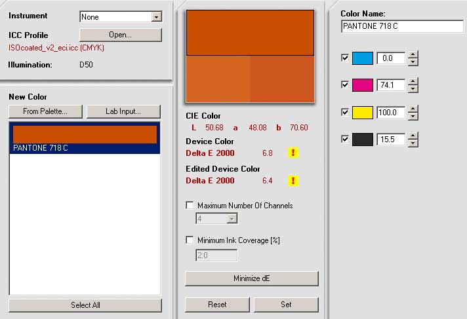Image resolution: width=467 pixels, height=319 pixels.
Task: Uncheck the cyan channel checkbox
Action: (x=345, y=58)
